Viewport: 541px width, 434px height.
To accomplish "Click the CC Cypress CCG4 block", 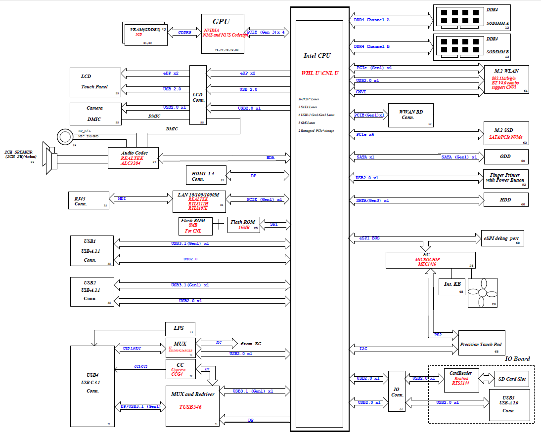I will (x=180, y=369).
